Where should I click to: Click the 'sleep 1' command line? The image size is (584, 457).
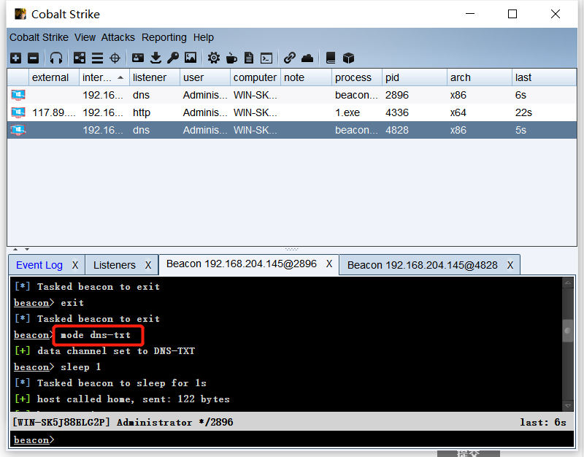[x=81, y=367]
